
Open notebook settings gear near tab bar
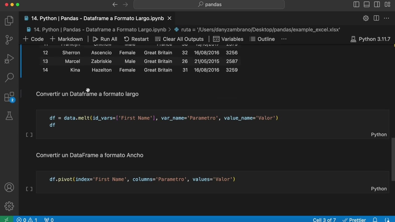tap(366, 18)
